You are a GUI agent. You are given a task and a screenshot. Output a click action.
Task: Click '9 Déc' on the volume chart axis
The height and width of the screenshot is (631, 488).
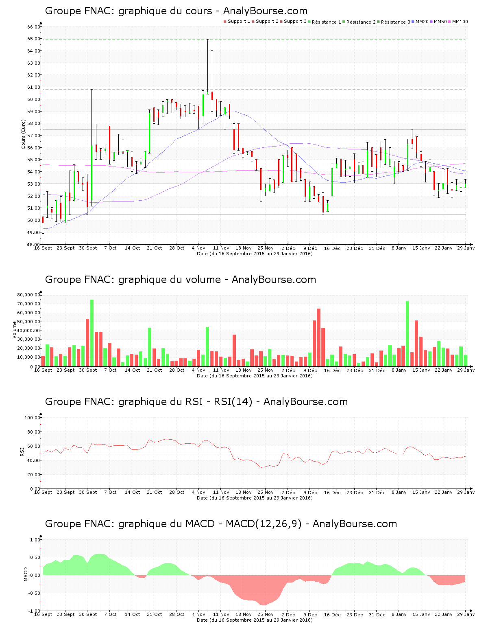coord(310,370)
